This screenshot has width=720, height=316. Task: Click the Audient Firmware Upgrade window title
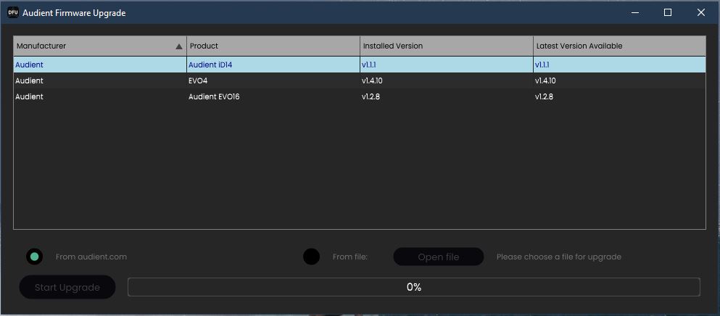click(74, 13)
